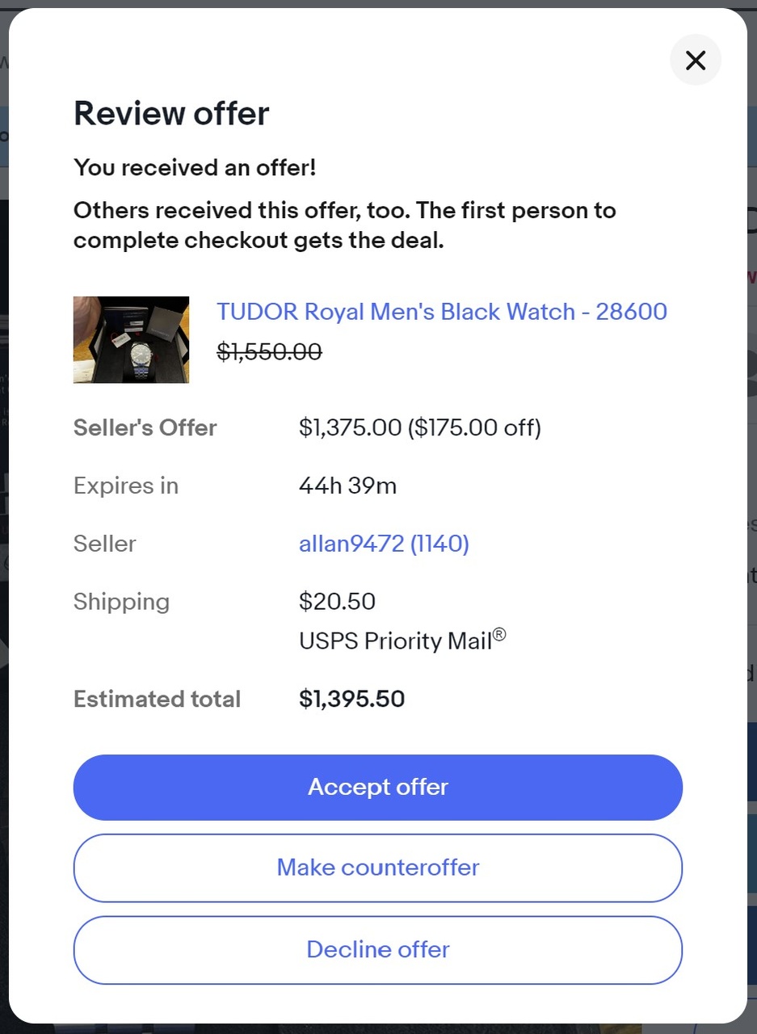
Task: Click the Review offer heading
Action: click(171, 113)
